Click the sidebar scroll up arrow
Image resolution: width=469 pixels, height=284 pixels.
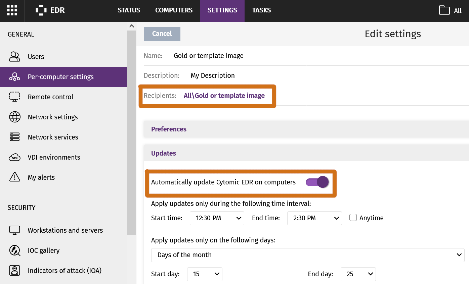click(x=132, y=26)
